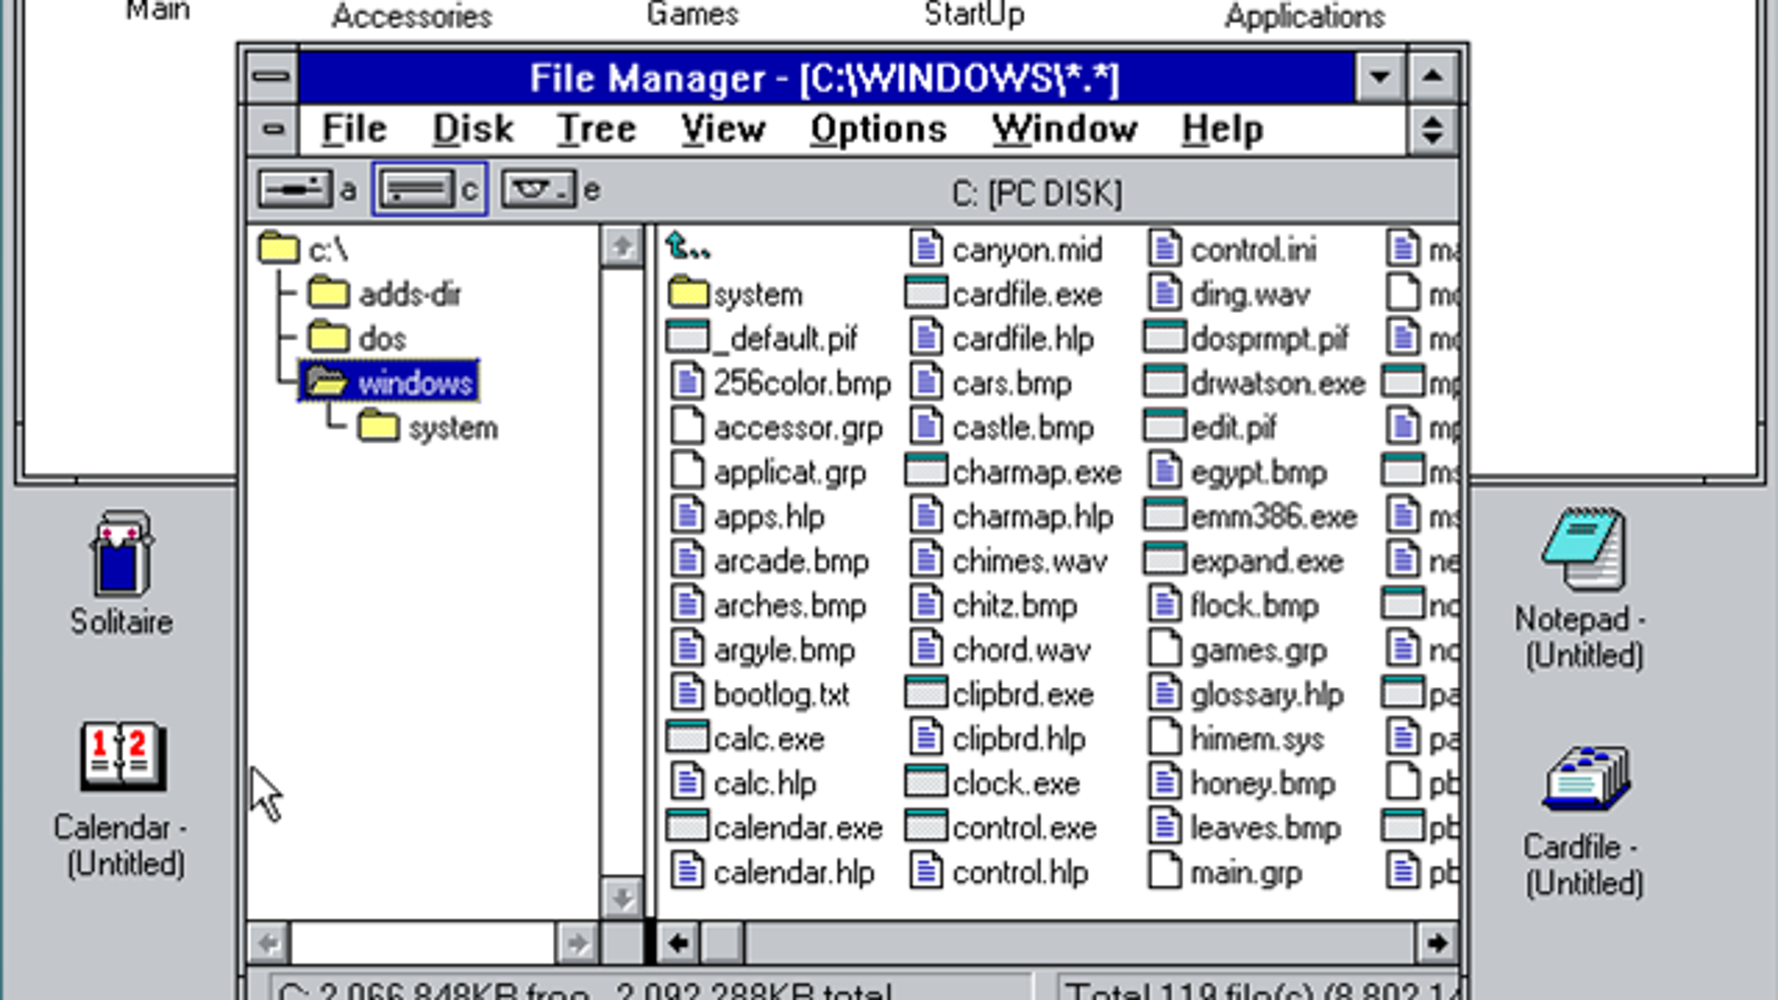Open the document window control menu
This screenshot has height=1000, width=1778.
273,129
